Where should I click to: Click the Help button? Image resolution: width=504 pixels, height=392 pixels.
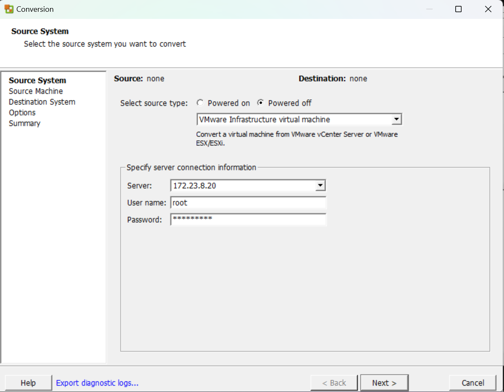(x=28, y=383)
